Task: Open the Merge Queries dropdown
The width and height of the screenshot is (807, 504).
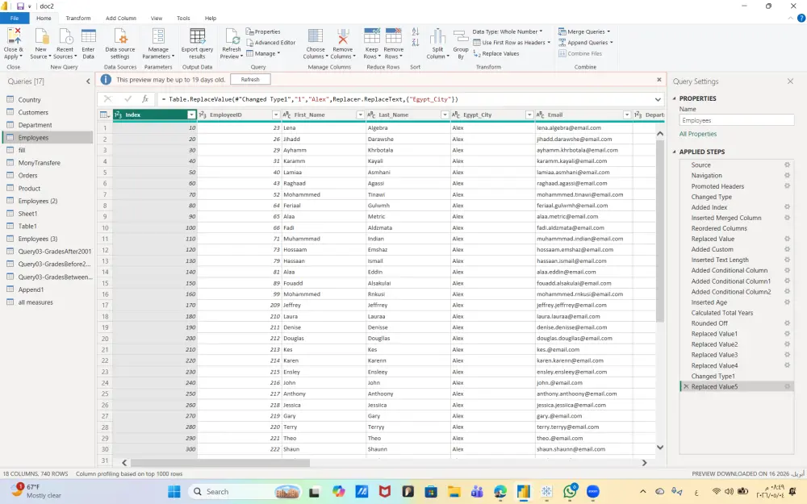Action: coord(584,32)
